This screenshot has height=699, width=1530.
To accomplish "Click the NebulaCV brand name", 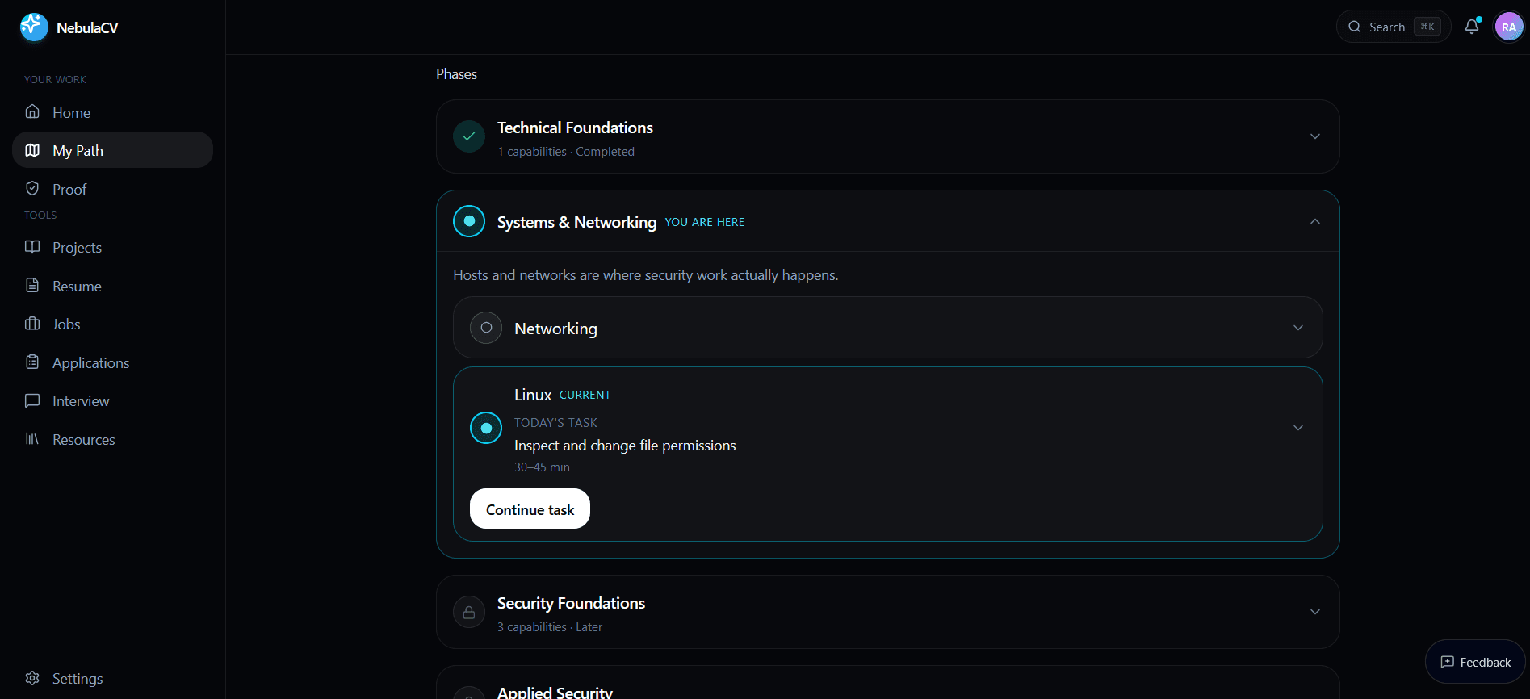I will 87,27.
